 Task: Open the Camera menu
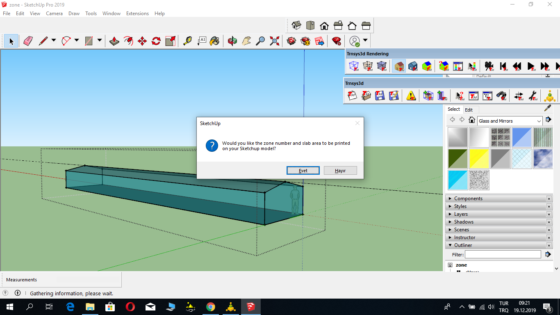[x=54, y=14]
